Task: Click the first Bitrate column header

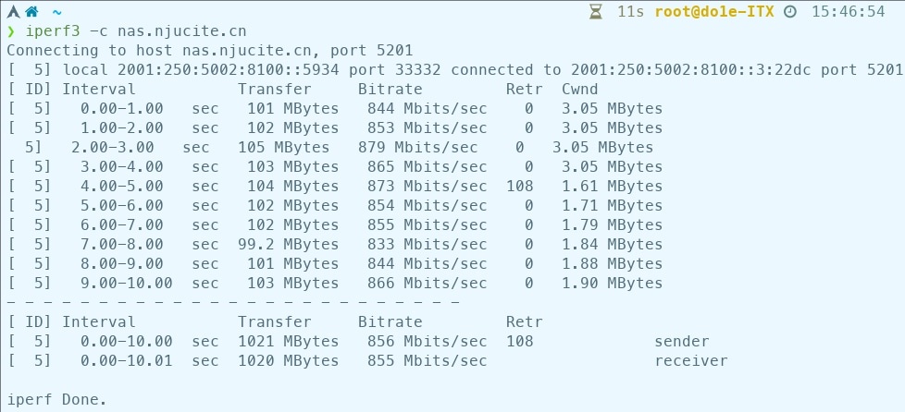Action: pyautogui.click(x=390, y=89)
